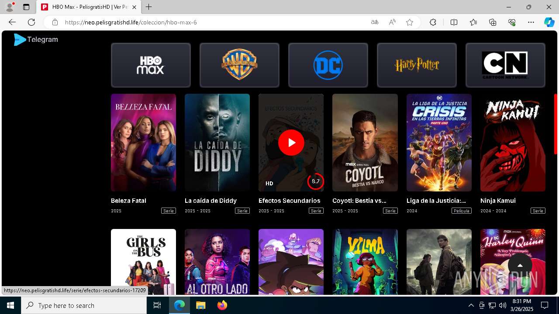Screen dimensions: 559x314
Task: Refresh the page
Action: tap(31, 22)
